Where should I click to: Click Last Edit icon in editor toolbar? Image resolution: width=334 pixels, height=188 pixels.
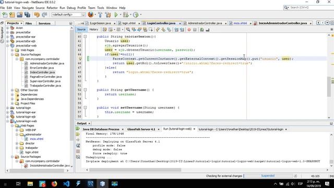coord(104,30)
